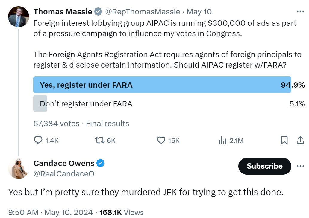Click Thomas Massie's verified badge
Screen dimensions: 309x218
point(98,12)
